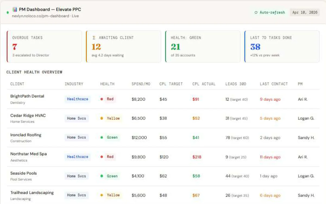Sort by the CLIENT column header
The image size is (326, 204).
(17, 84)
